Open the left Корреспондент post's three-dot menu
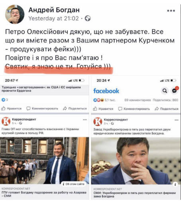This screenshot has width=181, height=205. [x=85, y=120]
